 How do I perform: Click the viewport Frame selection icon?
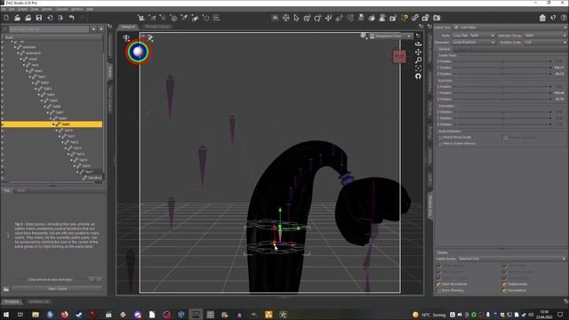[418, 68]
